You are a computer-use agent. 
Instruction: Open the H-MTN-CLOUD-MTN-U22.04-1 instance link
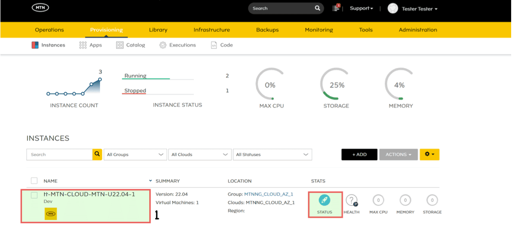(89, 194)
